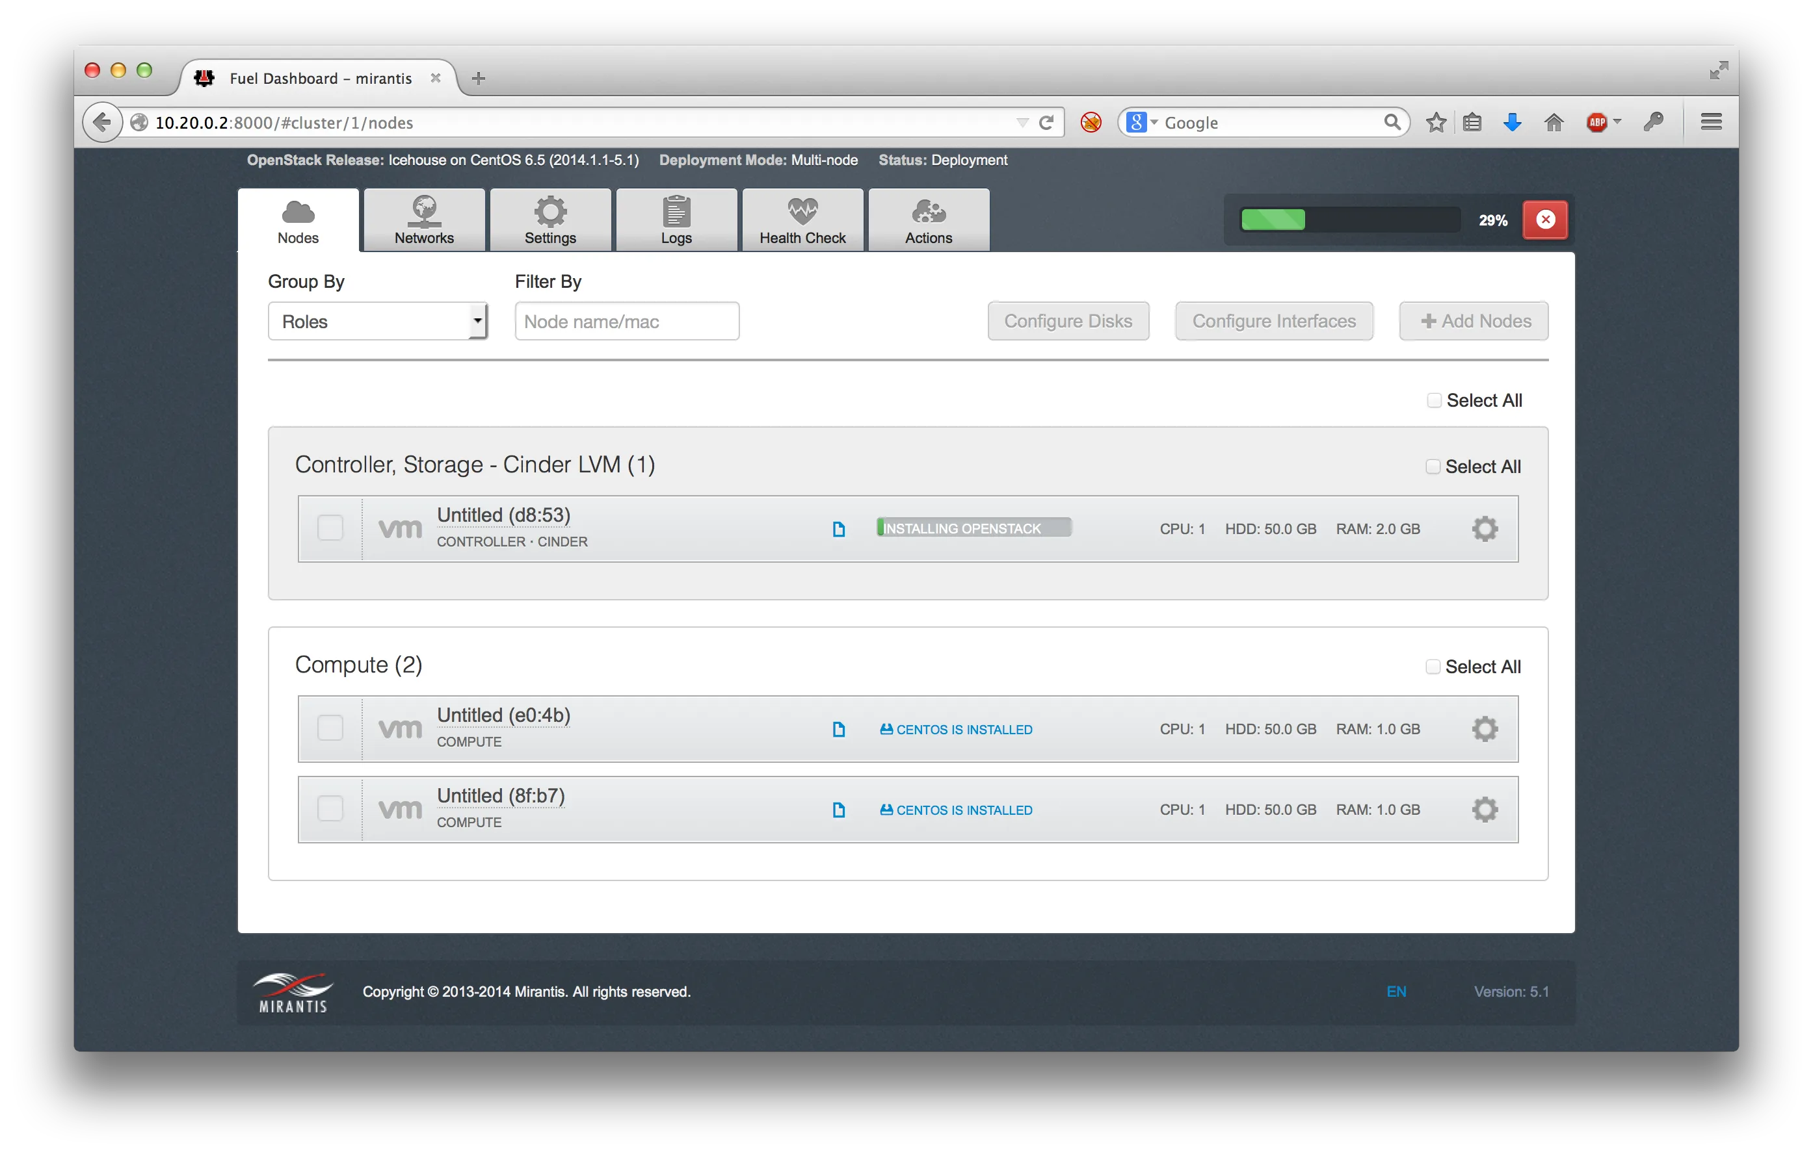Click the browser Back button
The width and height of the screenshot is (1813, 1154).
pyautogui.click(x=101, y=122)
